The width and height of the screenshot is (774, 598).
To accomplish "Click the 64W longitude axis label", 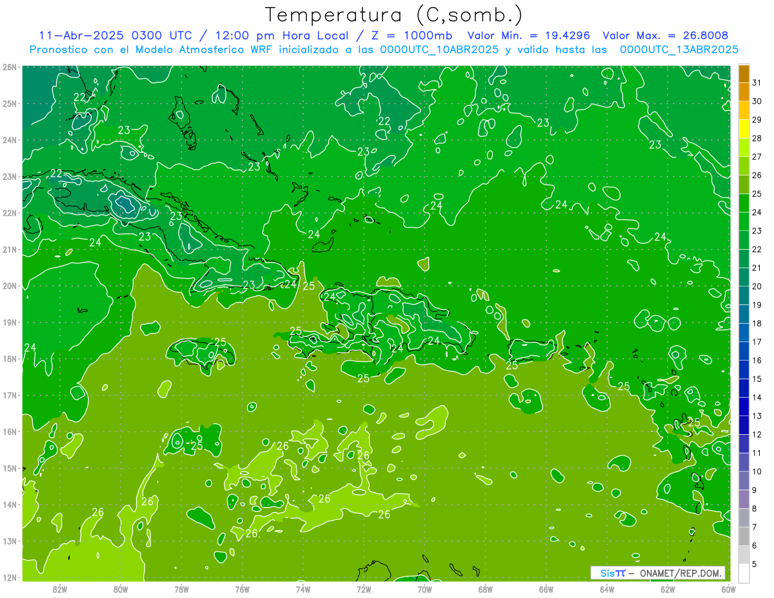I will [x=606, y=588].
